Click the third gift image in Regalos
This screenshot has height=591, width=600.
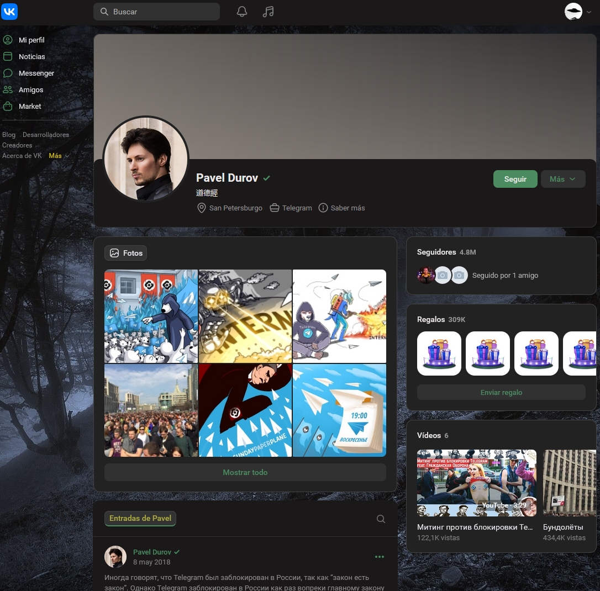(x=536, y=353)
